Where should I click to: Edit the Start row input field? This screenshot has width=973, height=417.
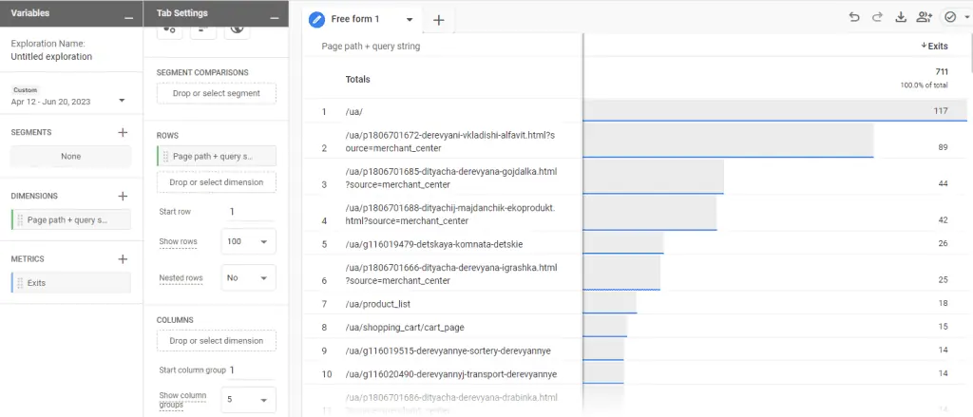coord(251,212)
